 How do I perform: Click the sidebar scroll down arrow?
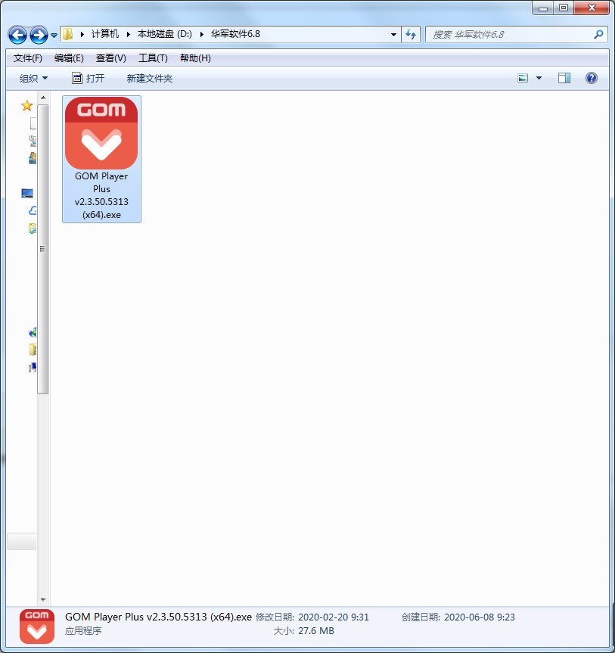point(43,600)
